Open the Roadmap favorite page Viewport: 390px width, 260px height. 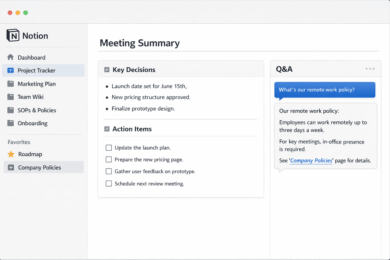tap(30, 154)
